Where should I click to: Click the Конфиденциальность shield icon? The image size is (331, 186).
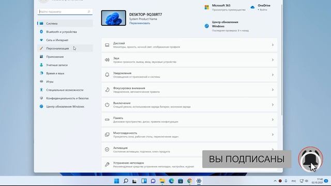[41, 98]
